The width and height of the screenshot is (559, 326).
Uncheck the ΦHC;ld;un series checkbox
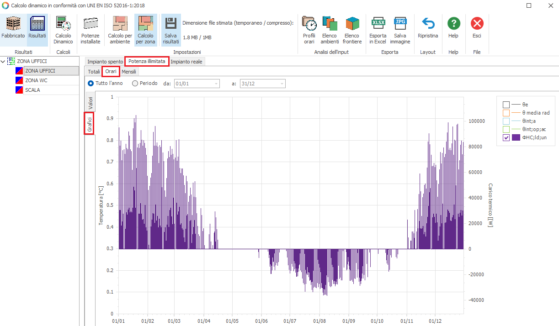(506, 137)
